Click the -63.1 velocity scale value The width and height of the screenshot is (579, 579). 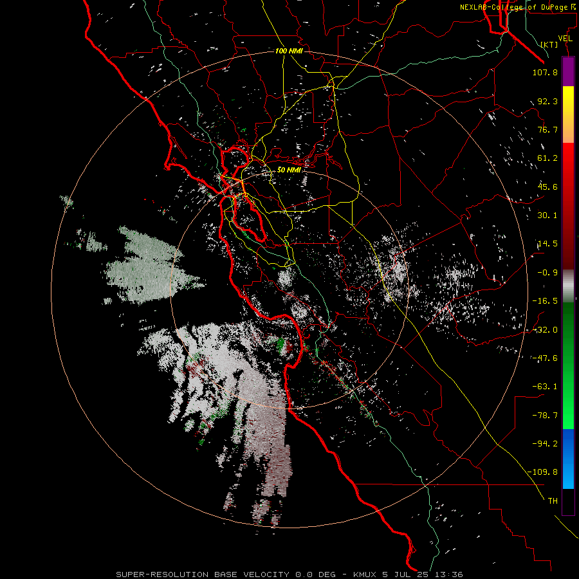point(545,387)
